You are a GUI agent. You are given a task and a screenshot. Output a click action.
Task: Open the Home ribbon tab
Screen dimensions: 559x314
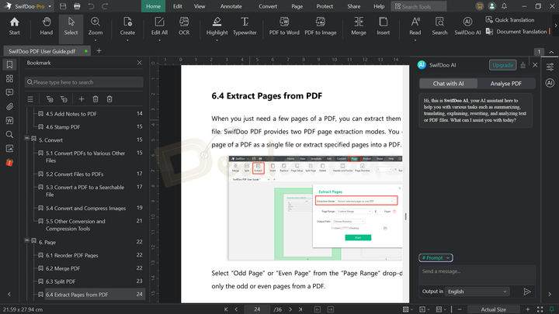pos(153,6)
